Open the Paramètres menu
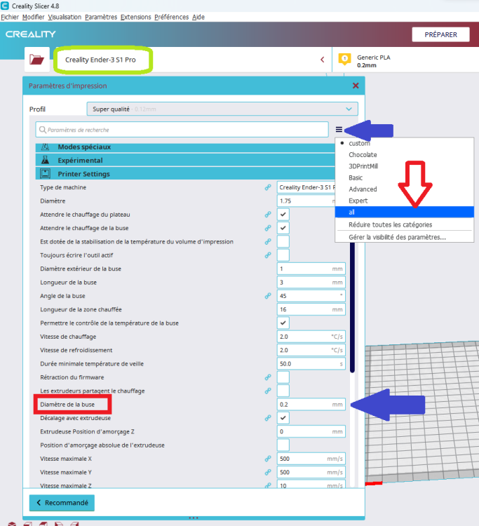Screen dimensions: 479x526 pos(101,17)
